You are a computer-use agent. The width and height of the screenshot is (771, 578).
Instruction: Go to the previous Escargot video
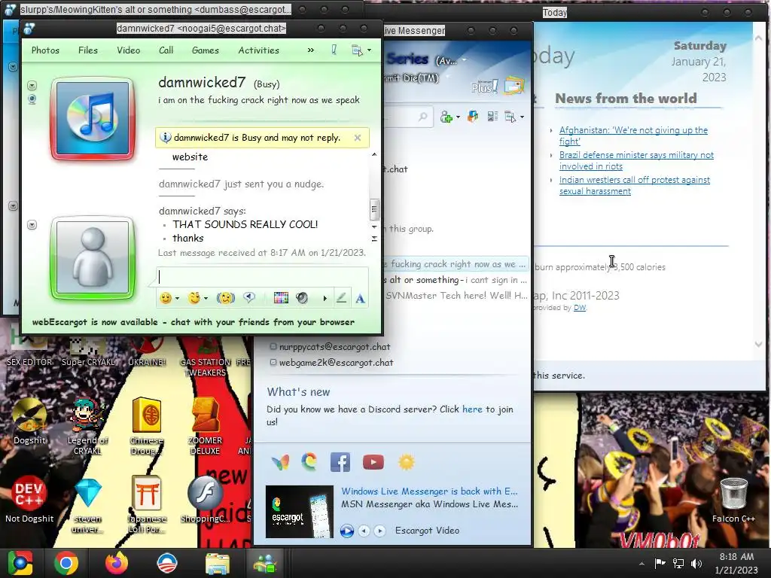[x=364, y=531]
